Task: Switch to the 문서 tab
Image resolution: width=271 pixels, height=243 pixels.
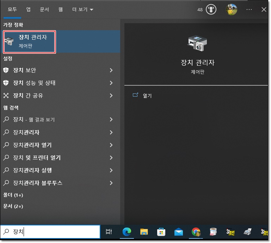Action: click(44, 9)
